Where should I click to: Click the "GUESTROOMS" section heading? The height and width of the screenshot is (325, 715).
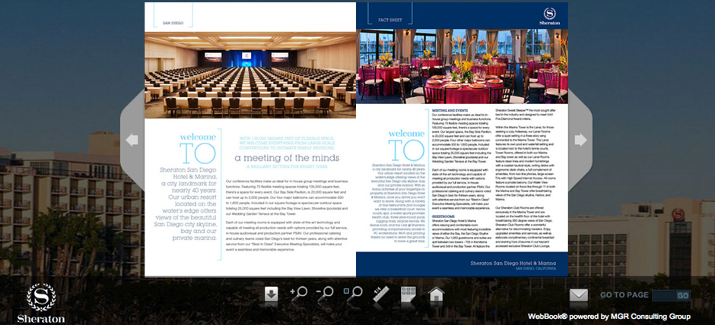pos(443,216)
